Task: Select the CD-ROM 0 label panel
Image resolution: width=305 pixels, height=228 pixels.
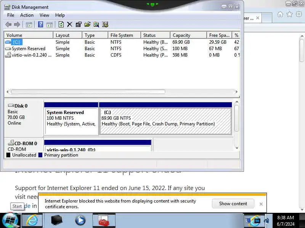Action: [24, 145]
